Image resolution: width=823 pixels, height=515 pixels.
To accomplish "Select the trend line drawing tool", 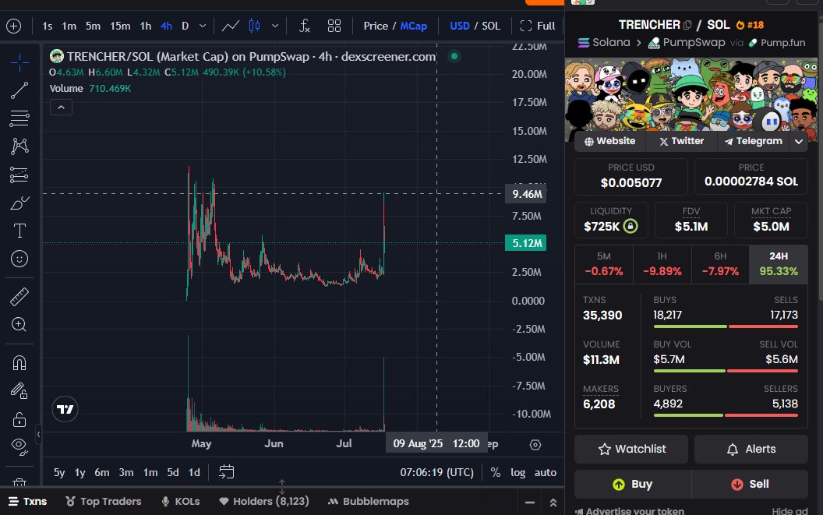I will [x=19, y=90].
